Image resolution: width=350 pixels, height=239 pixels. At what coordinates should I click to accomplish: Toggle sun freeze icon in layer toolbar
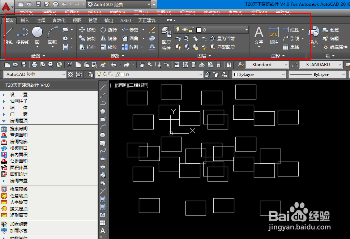[x=104, y=74]
